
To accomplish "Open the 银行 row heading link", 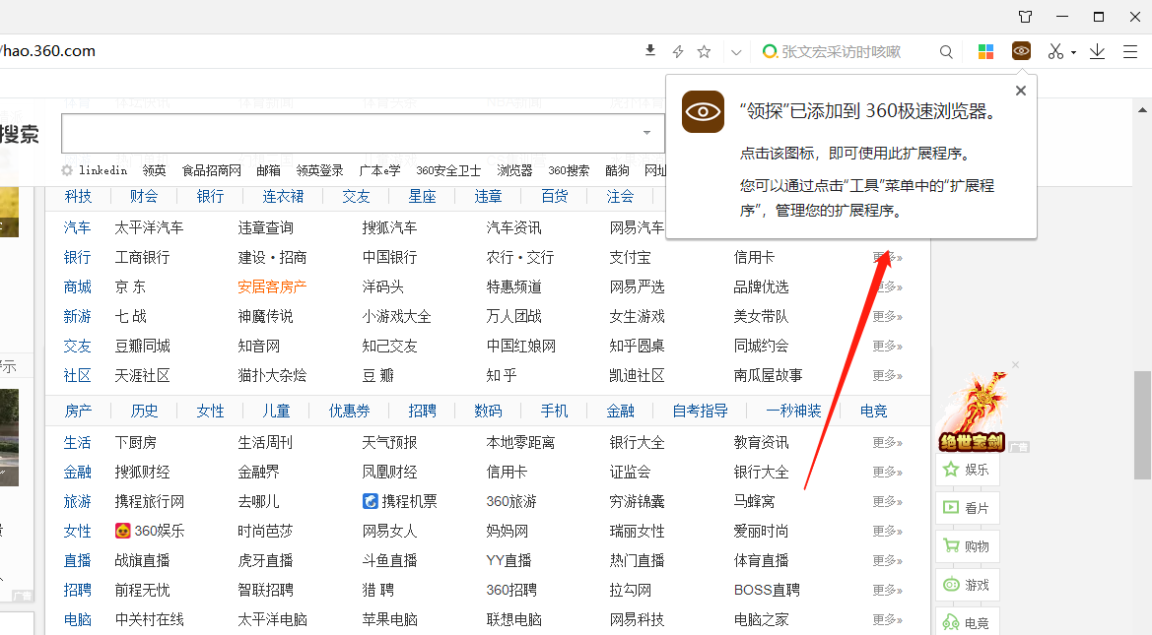I will coord(77,257).
